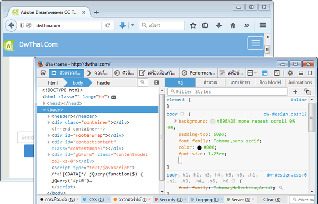Viewport: 318px width, 204px height.
Task: Toggle the CSS (C) console filter
Action: click(x=96, y=200)
